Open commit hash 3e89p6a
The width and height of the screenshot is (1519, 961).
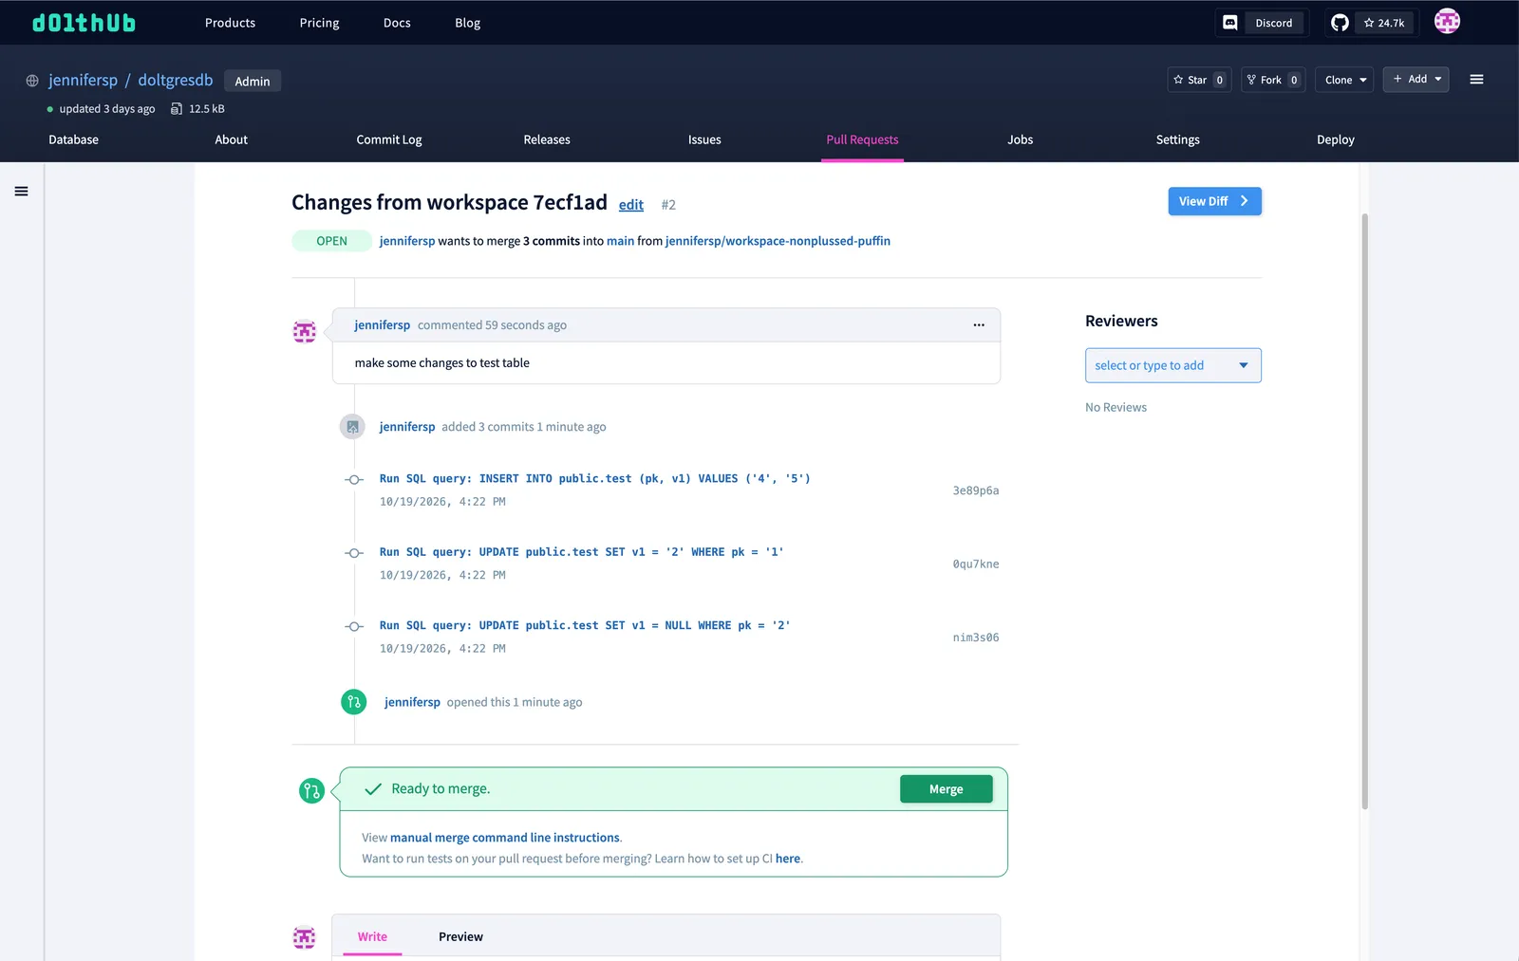pyautogui.click(x=976, y=490)
